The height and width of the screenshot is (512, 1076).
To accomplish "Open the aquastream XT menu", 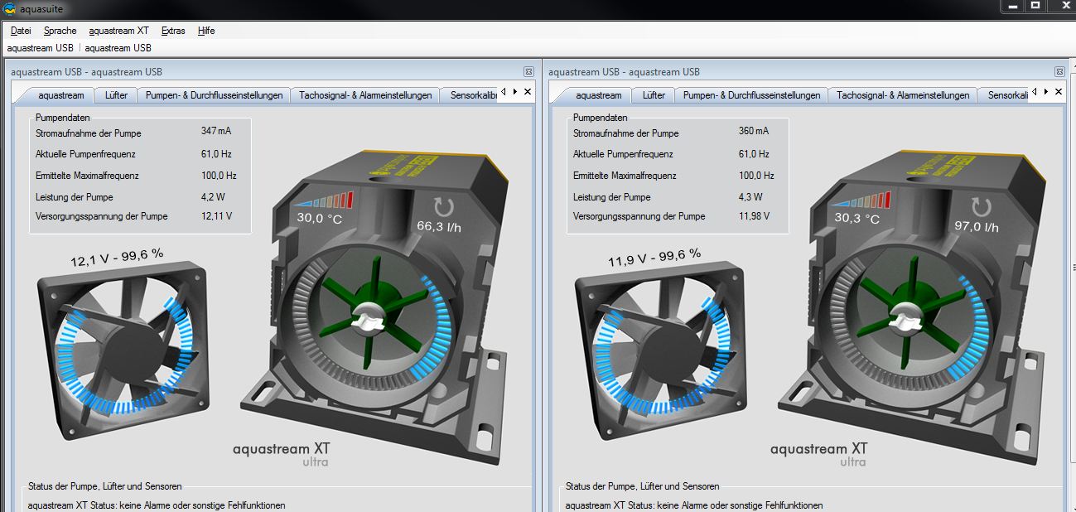I will click(119, 31).
